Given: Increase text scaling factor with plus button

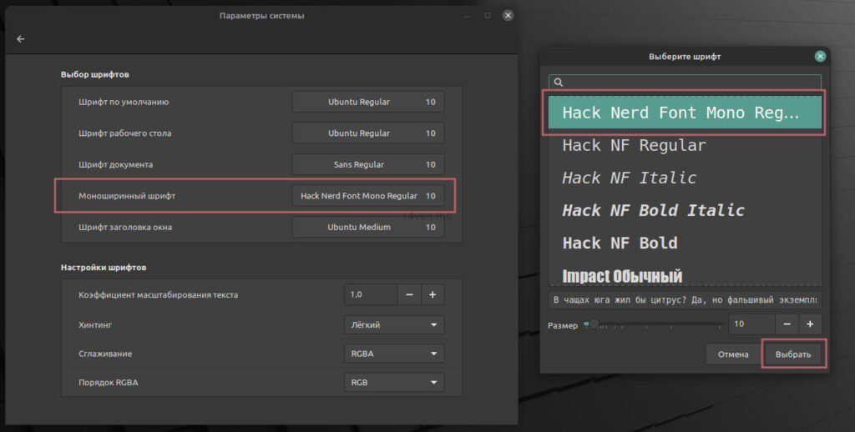Looking at the screenshot, I should 433,294.
